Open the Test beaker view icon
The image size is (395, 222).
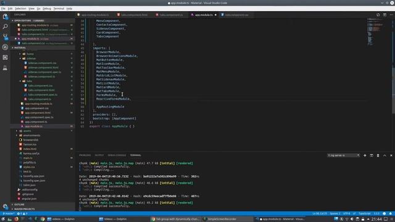pyautogui.click(x=5, y=68)
